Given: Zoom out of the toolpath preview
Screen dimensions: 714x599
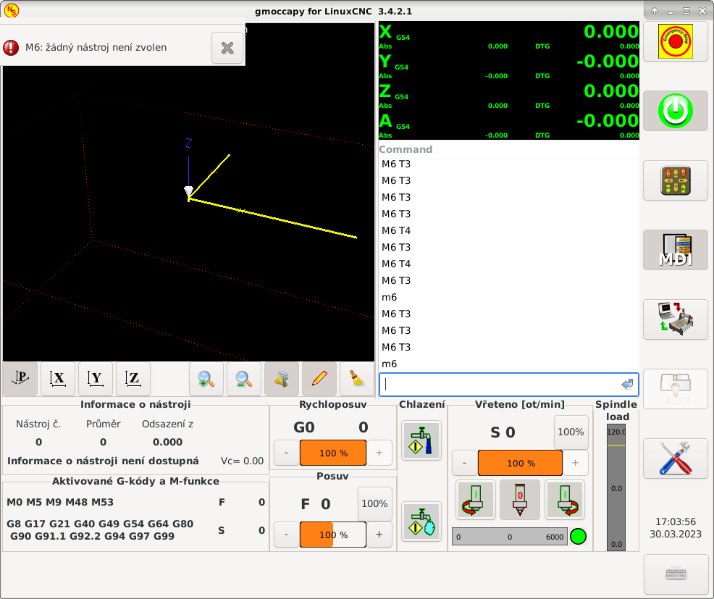Looking at the screenshot, I should [244, 378].
